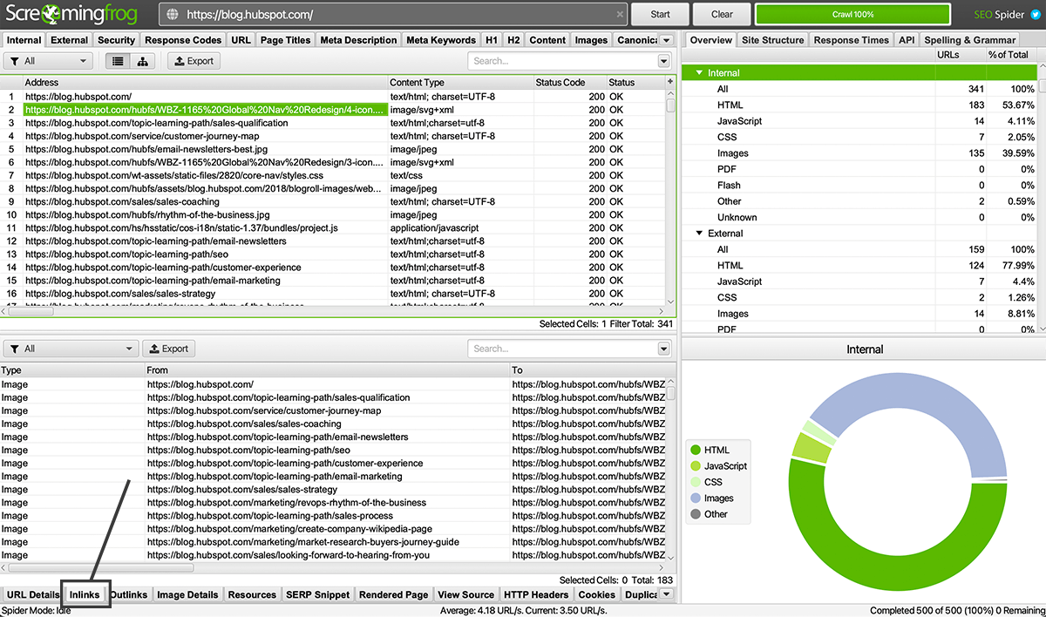The width and height of the screenshot is (1046, 617).
Task: Select row 7 address core-nav/styles.css
Action: 174,175
